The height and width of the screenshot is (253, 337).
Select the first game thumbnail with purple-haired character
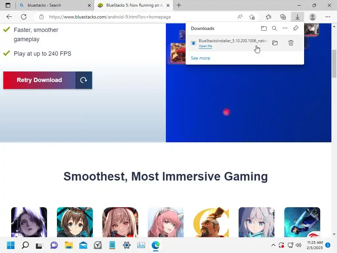[x=29, y=222]
